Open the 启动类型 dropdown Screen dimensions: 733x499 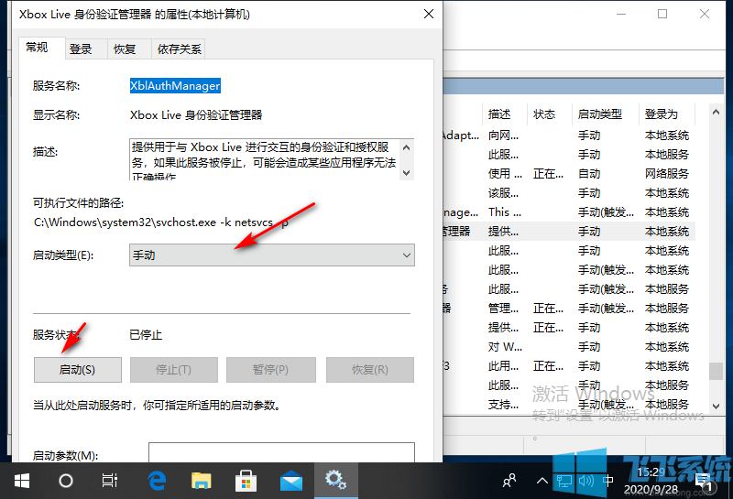click(x=271, y=255)
